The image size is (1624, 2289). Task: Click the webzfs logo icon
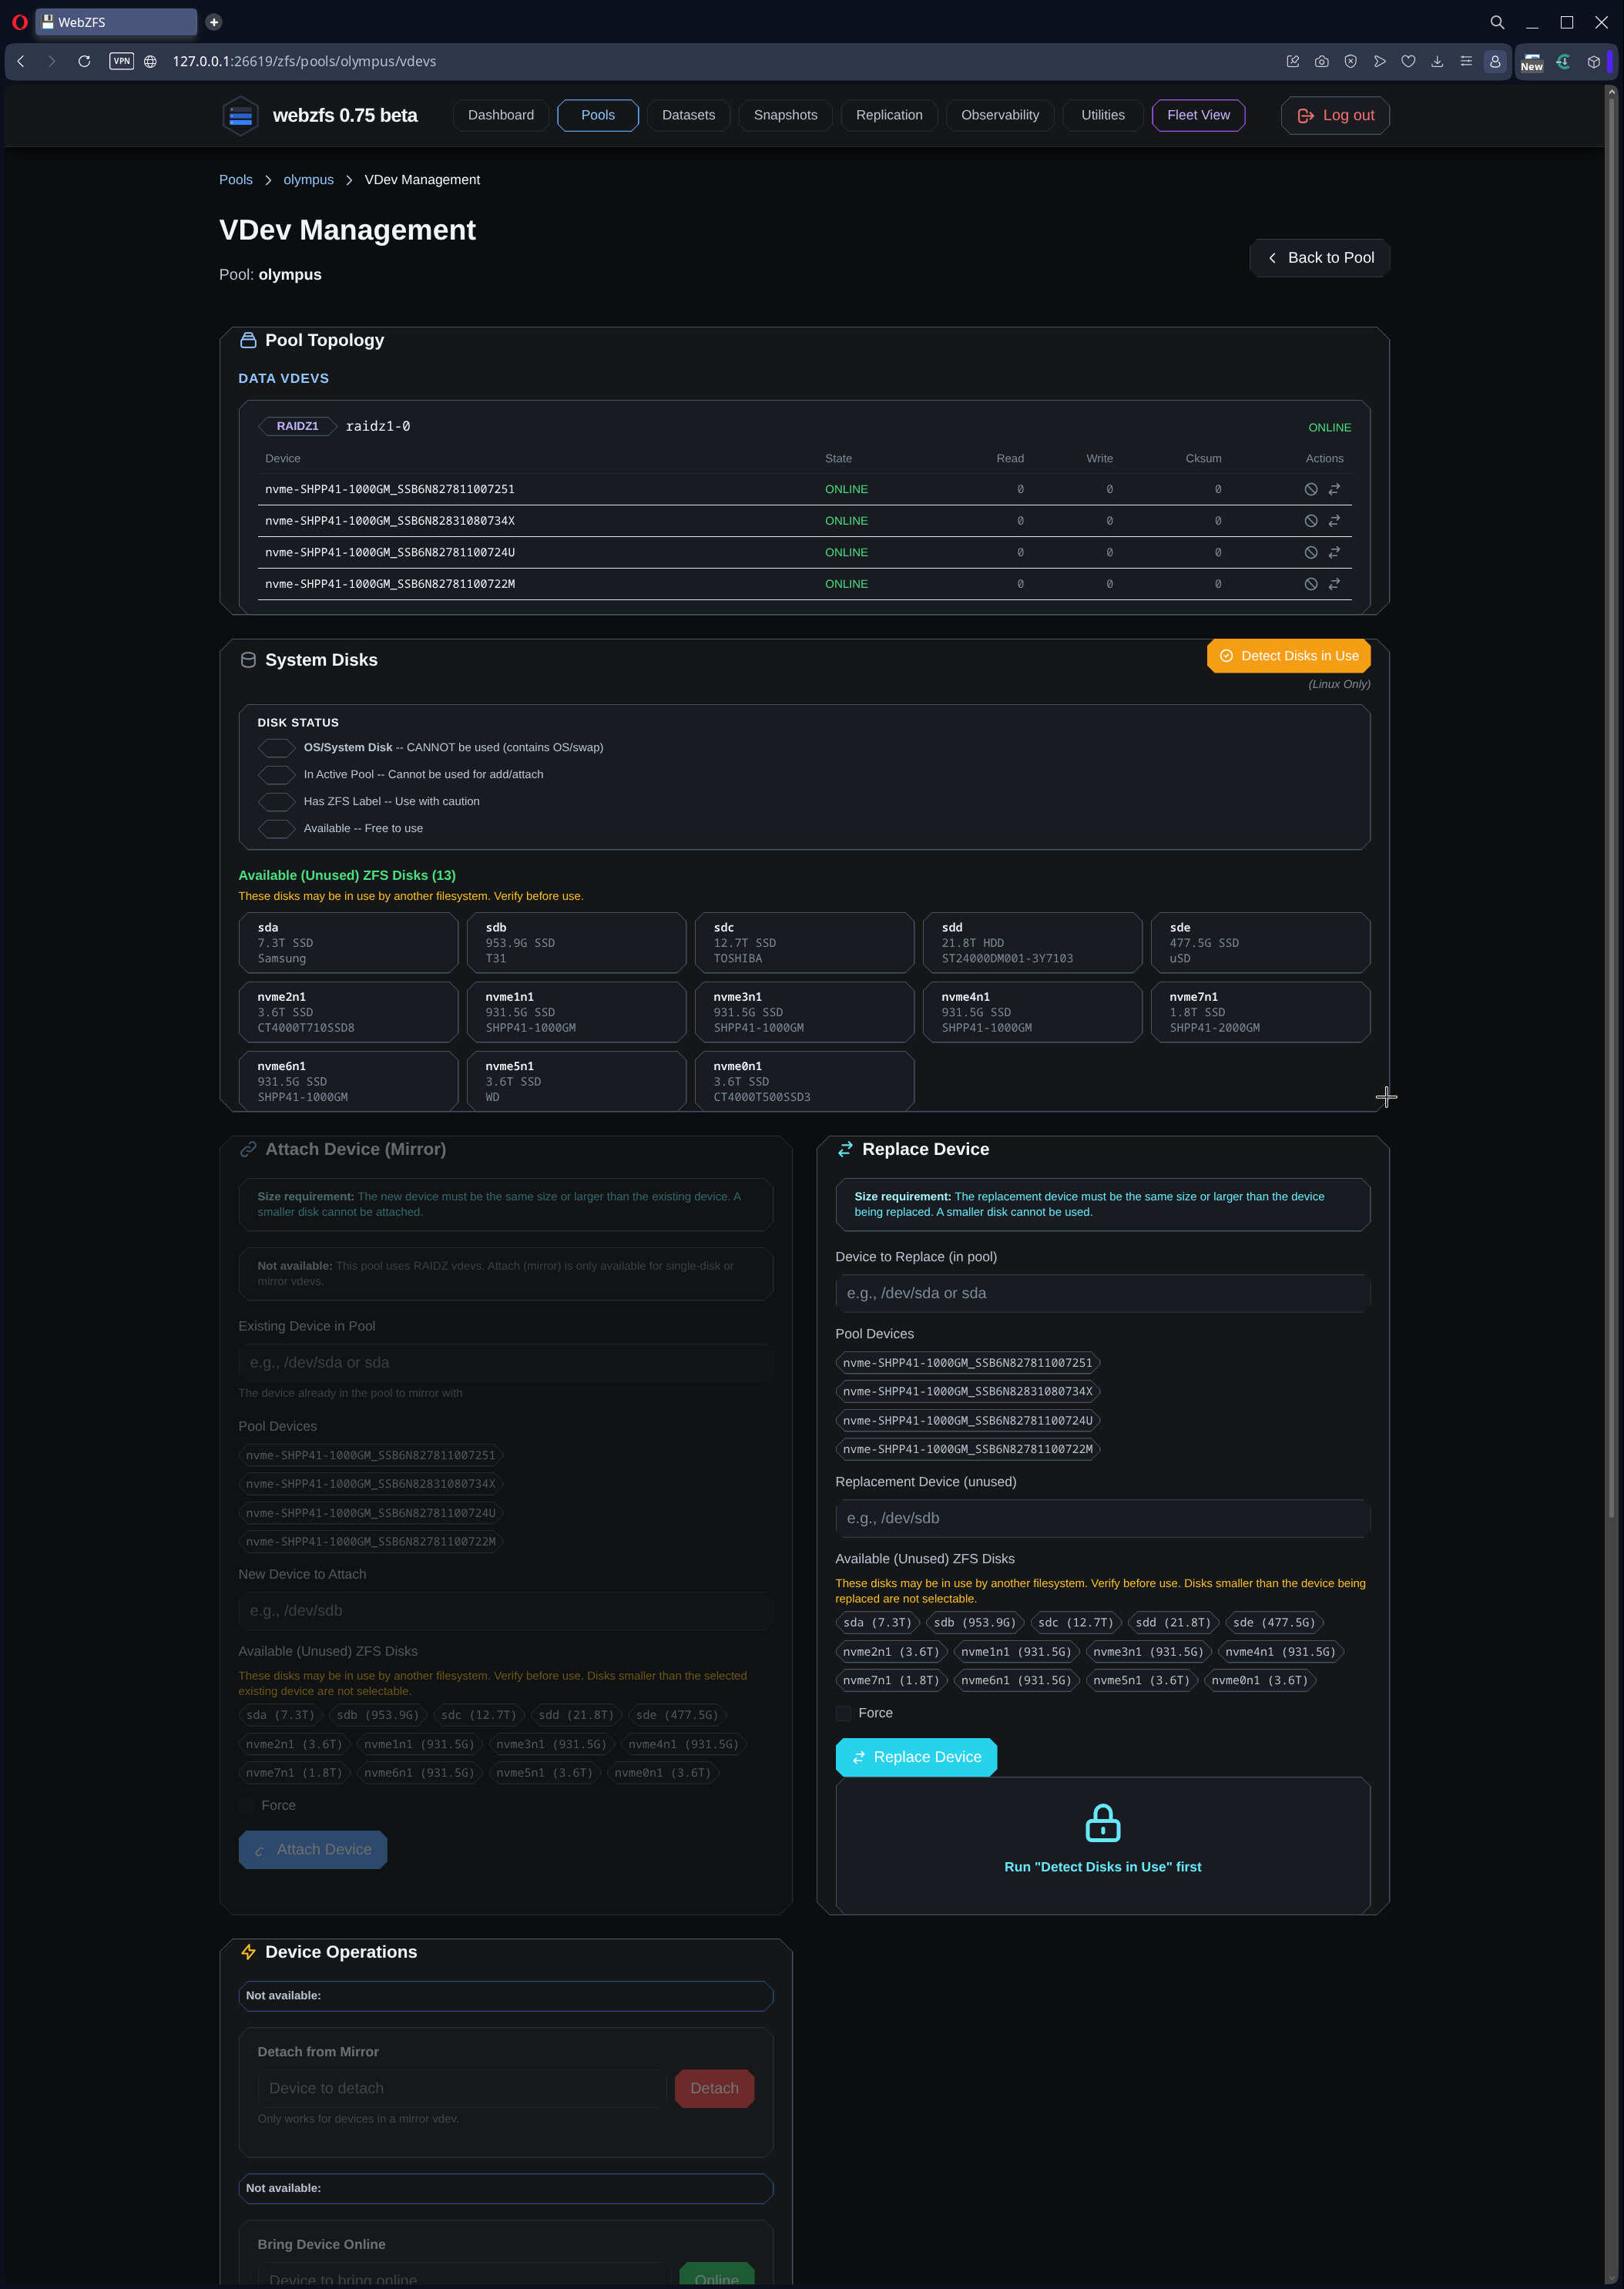click(x=240, y=116)
